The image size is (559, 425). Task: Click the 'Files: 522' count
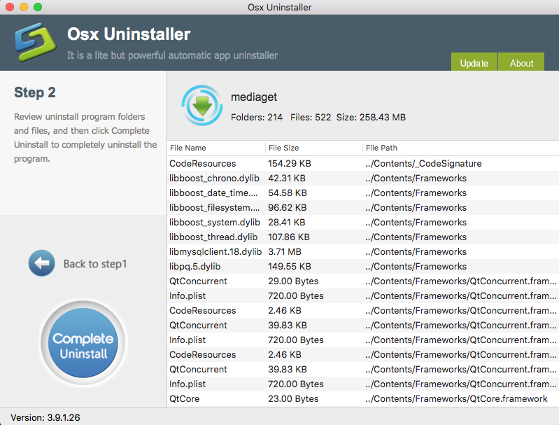click(x=311, y=117)
